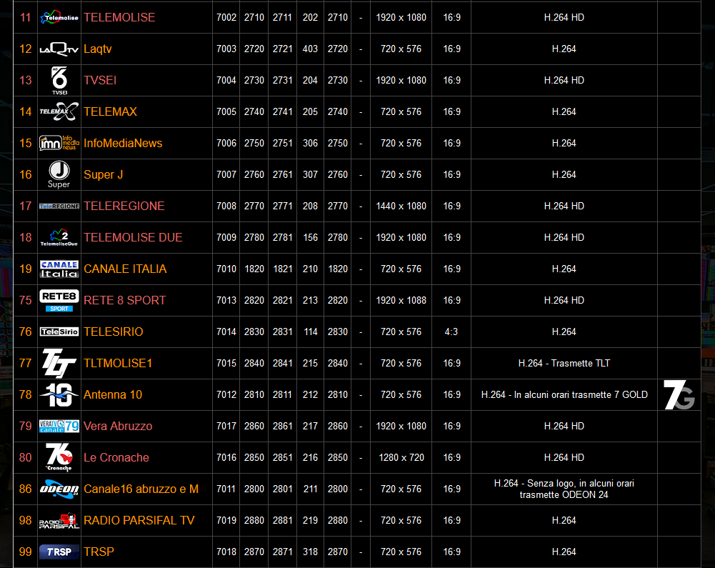The height and width of the screenshot is (568, 715).
Task: Select the TLTMOLISE1 channel name
Action: (x=118, y=363)
